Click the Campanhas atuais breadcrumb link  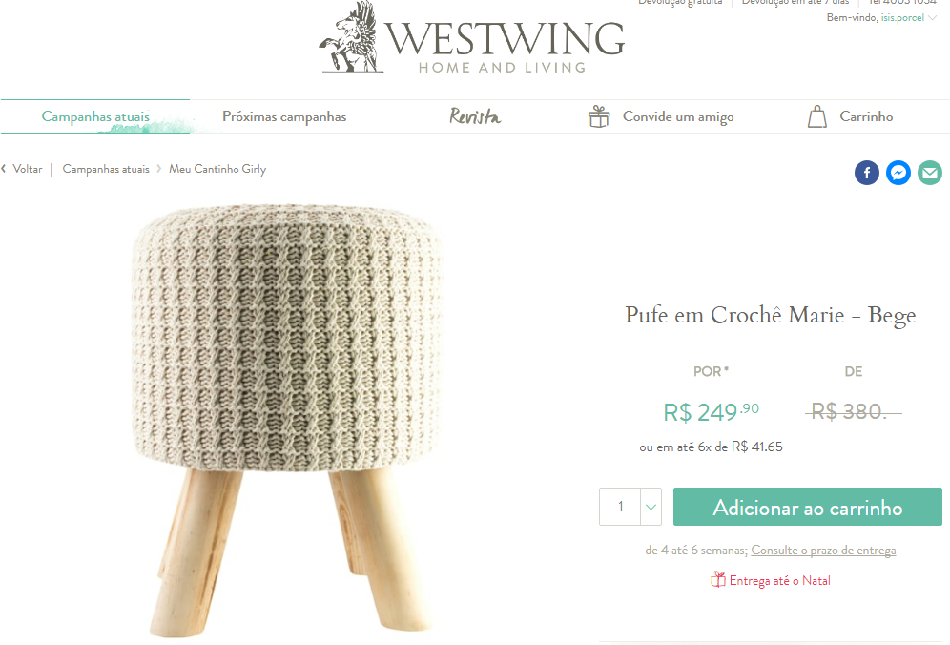coord(106,169)
